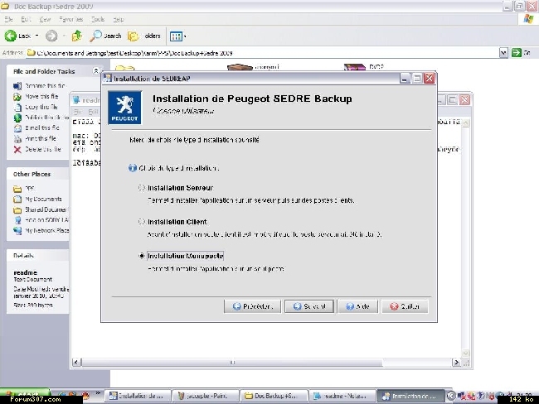Switch to Paint taskbar window
The image size is (539, 404).
[205, 396]
